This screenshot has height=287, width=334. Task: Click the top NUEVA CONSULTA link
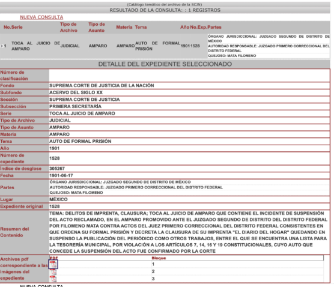pos(41,17)
